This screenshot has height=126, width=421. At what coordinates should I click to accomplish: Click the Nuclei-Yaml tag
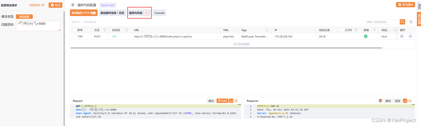[108, 5]
